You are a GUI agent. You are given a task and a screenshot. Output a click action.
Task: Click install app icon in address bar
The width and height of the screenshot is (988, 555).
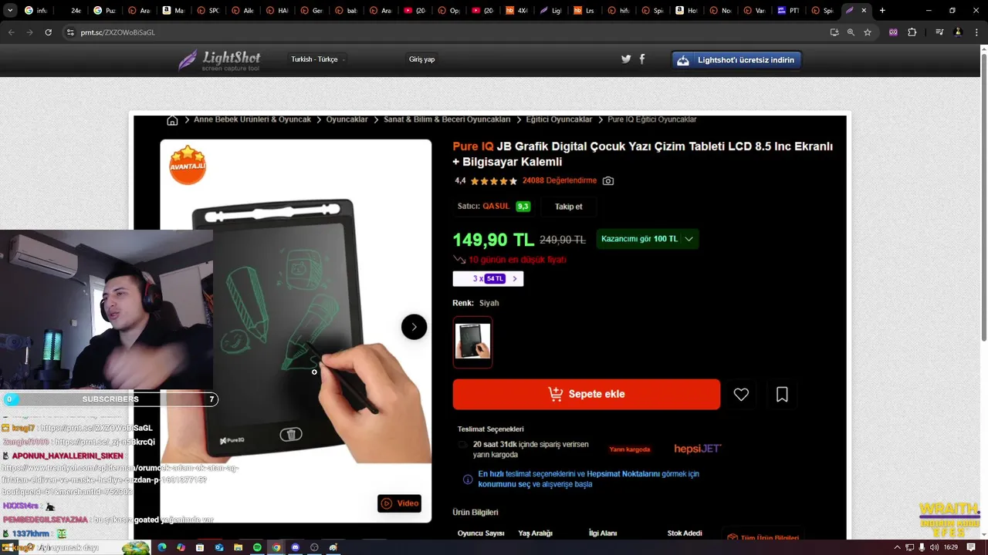834,32
